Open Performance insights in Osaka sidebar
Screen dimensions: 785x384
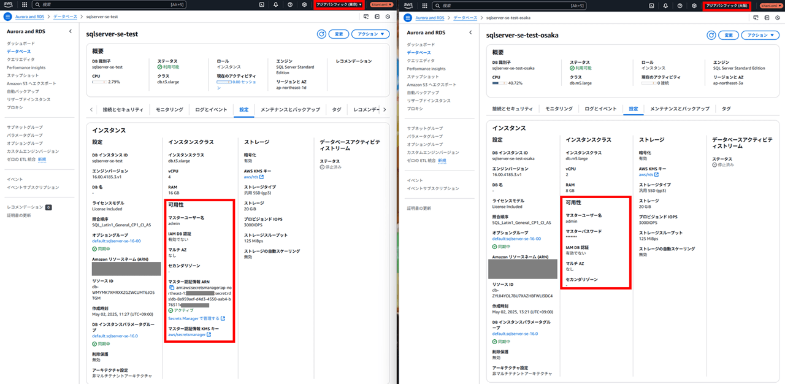(x=426, y=69)
